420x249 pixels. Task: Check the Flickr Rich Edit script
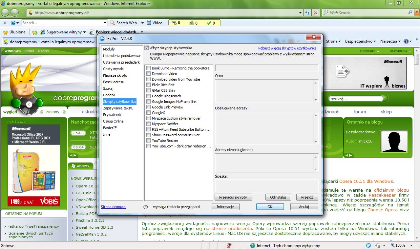(149, 85)
